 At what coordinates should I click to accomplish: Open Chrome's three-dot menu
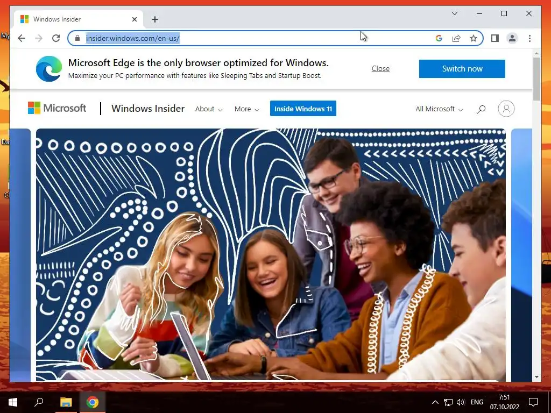click(529, 38)
